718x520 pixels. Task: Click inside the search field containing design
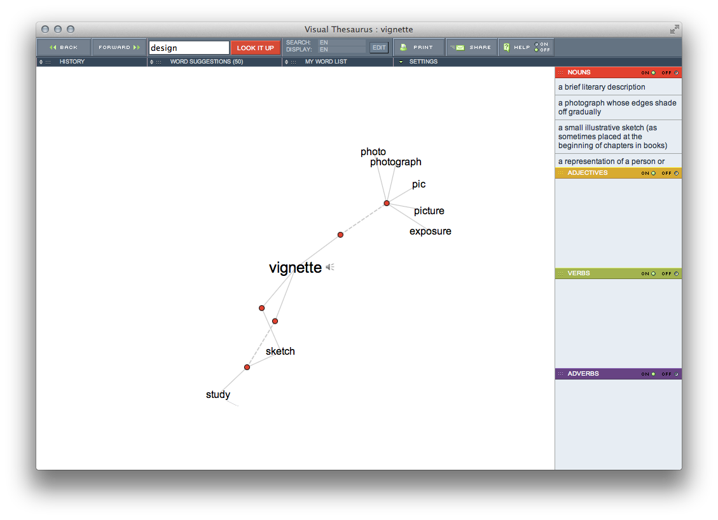point(188,47)
